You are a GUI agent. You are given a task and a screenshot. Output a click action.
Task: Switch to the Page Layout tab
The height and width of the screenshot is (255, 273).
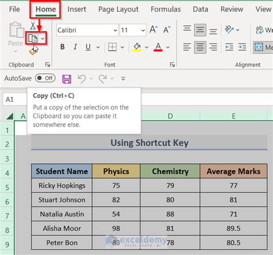click(x=118, y=9)
